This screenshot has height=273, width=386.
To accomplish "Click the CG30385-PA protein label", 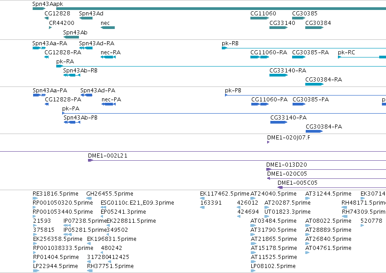I will (x=311, y=100).
